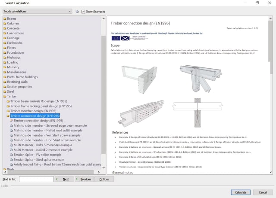Viewport: 276px width, 198px height.
Task: Click the Concrete folder icon
Action: click(x=5, y=28)
